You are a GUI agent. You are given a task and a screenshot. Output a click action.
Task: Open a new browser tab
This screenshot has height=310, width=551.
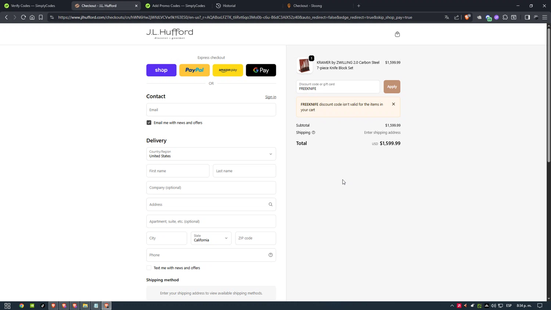click(x=359, y=6)
